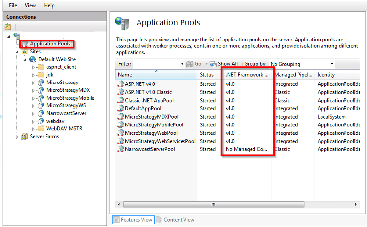Click the Go filter button
The height and width of the screenshot is (227, 367).
tap(195, 64)
